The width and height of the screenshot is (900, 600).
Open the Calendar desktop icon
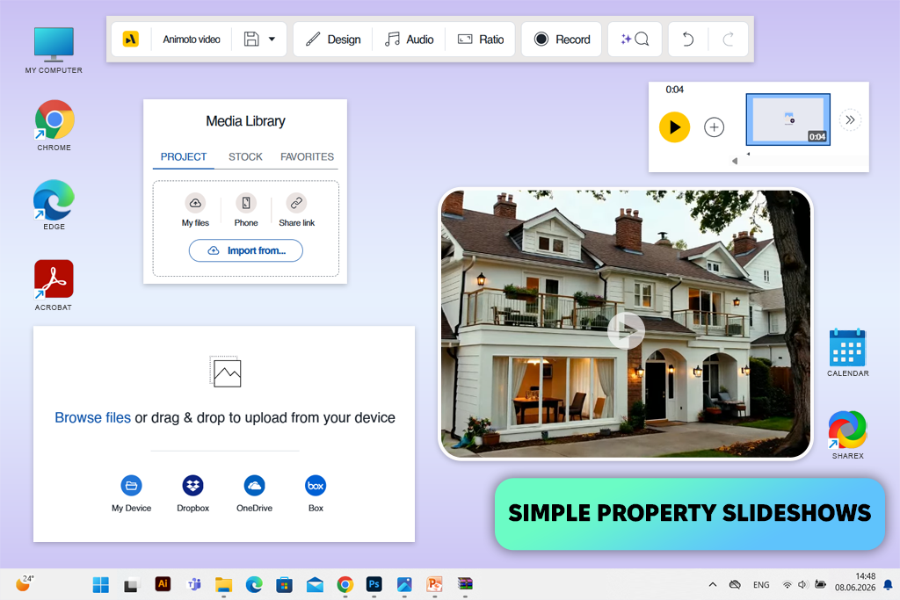[848, 352]
